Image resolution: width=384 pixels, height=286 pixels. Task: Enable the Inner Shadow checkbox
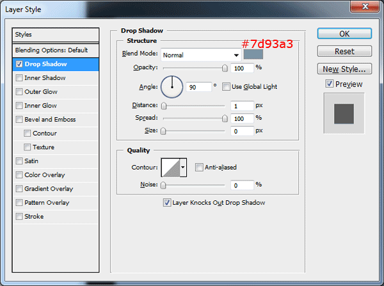(19, 78)
